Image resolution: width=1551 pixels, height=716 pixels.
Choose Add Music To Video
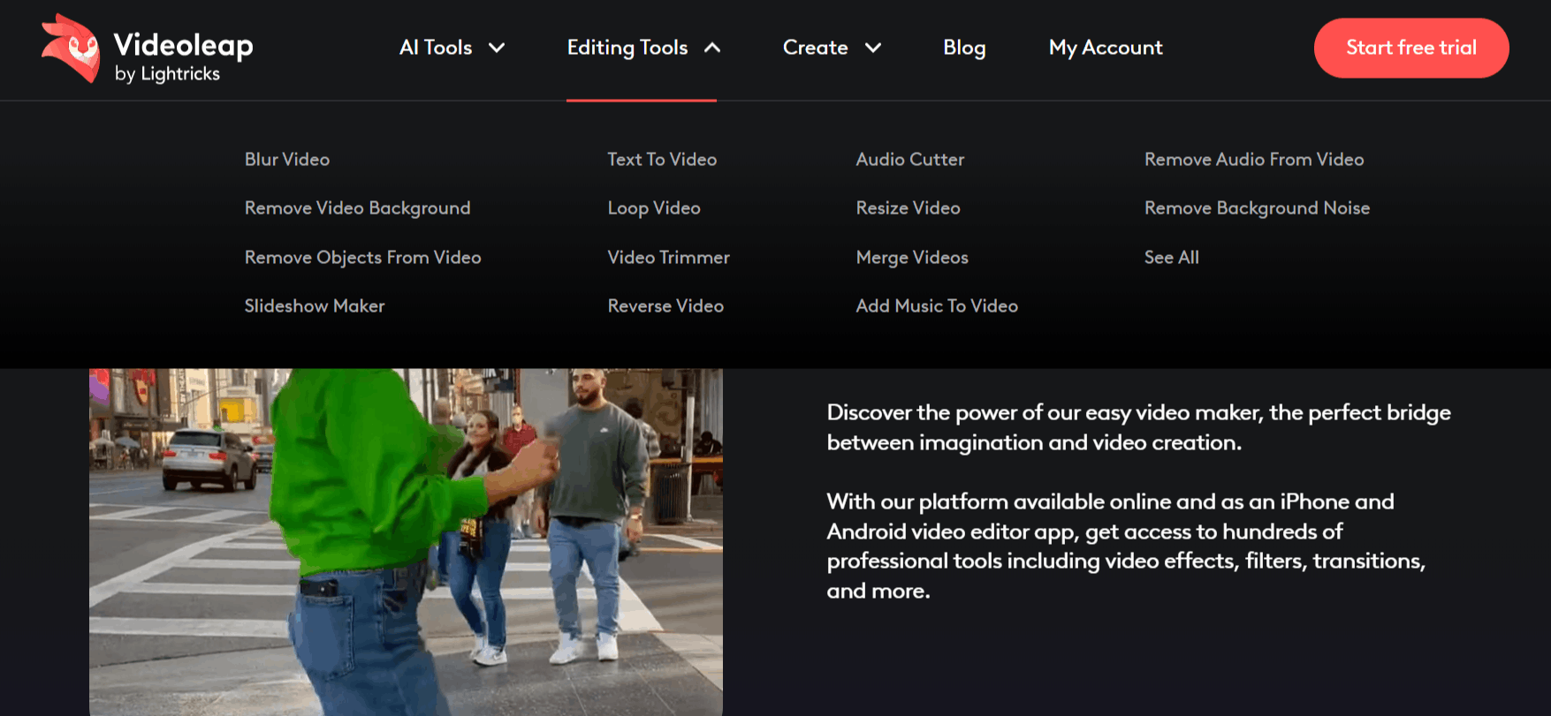937,306
